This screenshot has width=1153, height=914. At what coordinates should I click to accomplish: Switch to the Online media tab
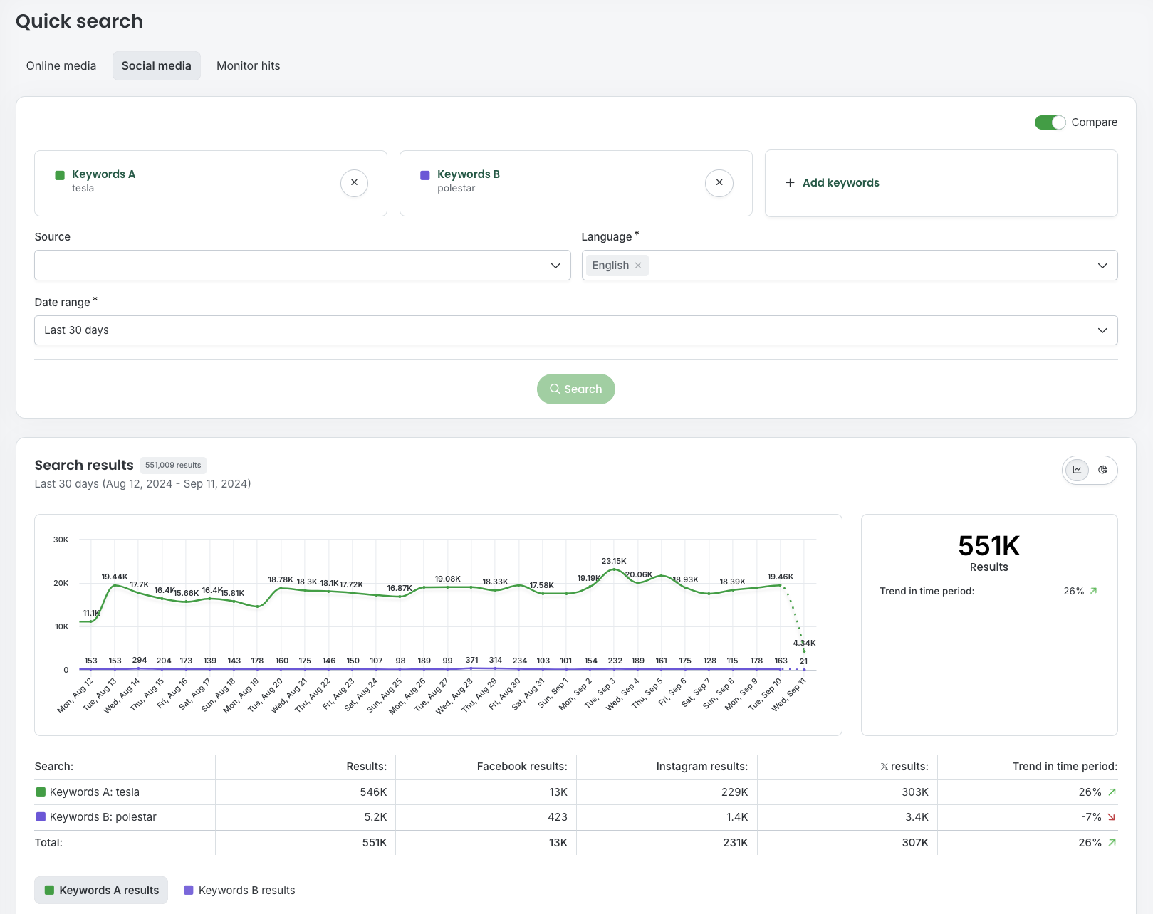point(61,66)
